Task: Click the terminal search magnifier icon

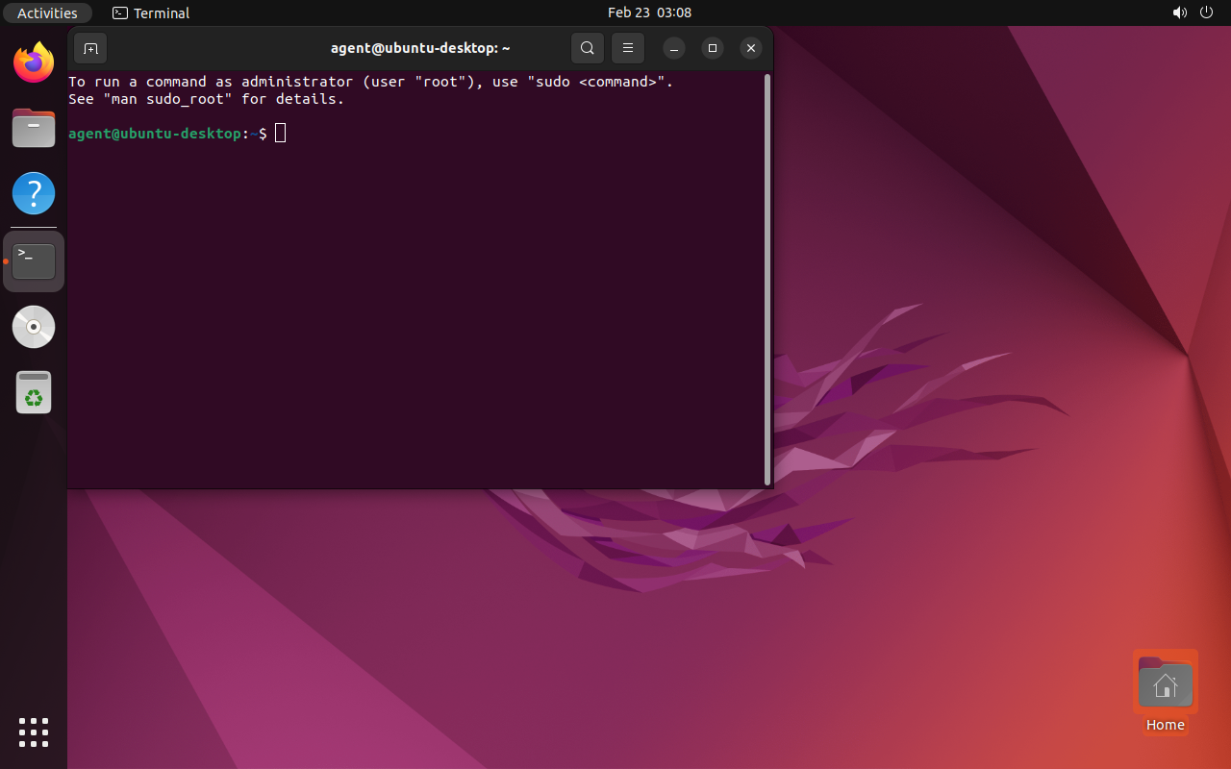Action: [587, 48]
